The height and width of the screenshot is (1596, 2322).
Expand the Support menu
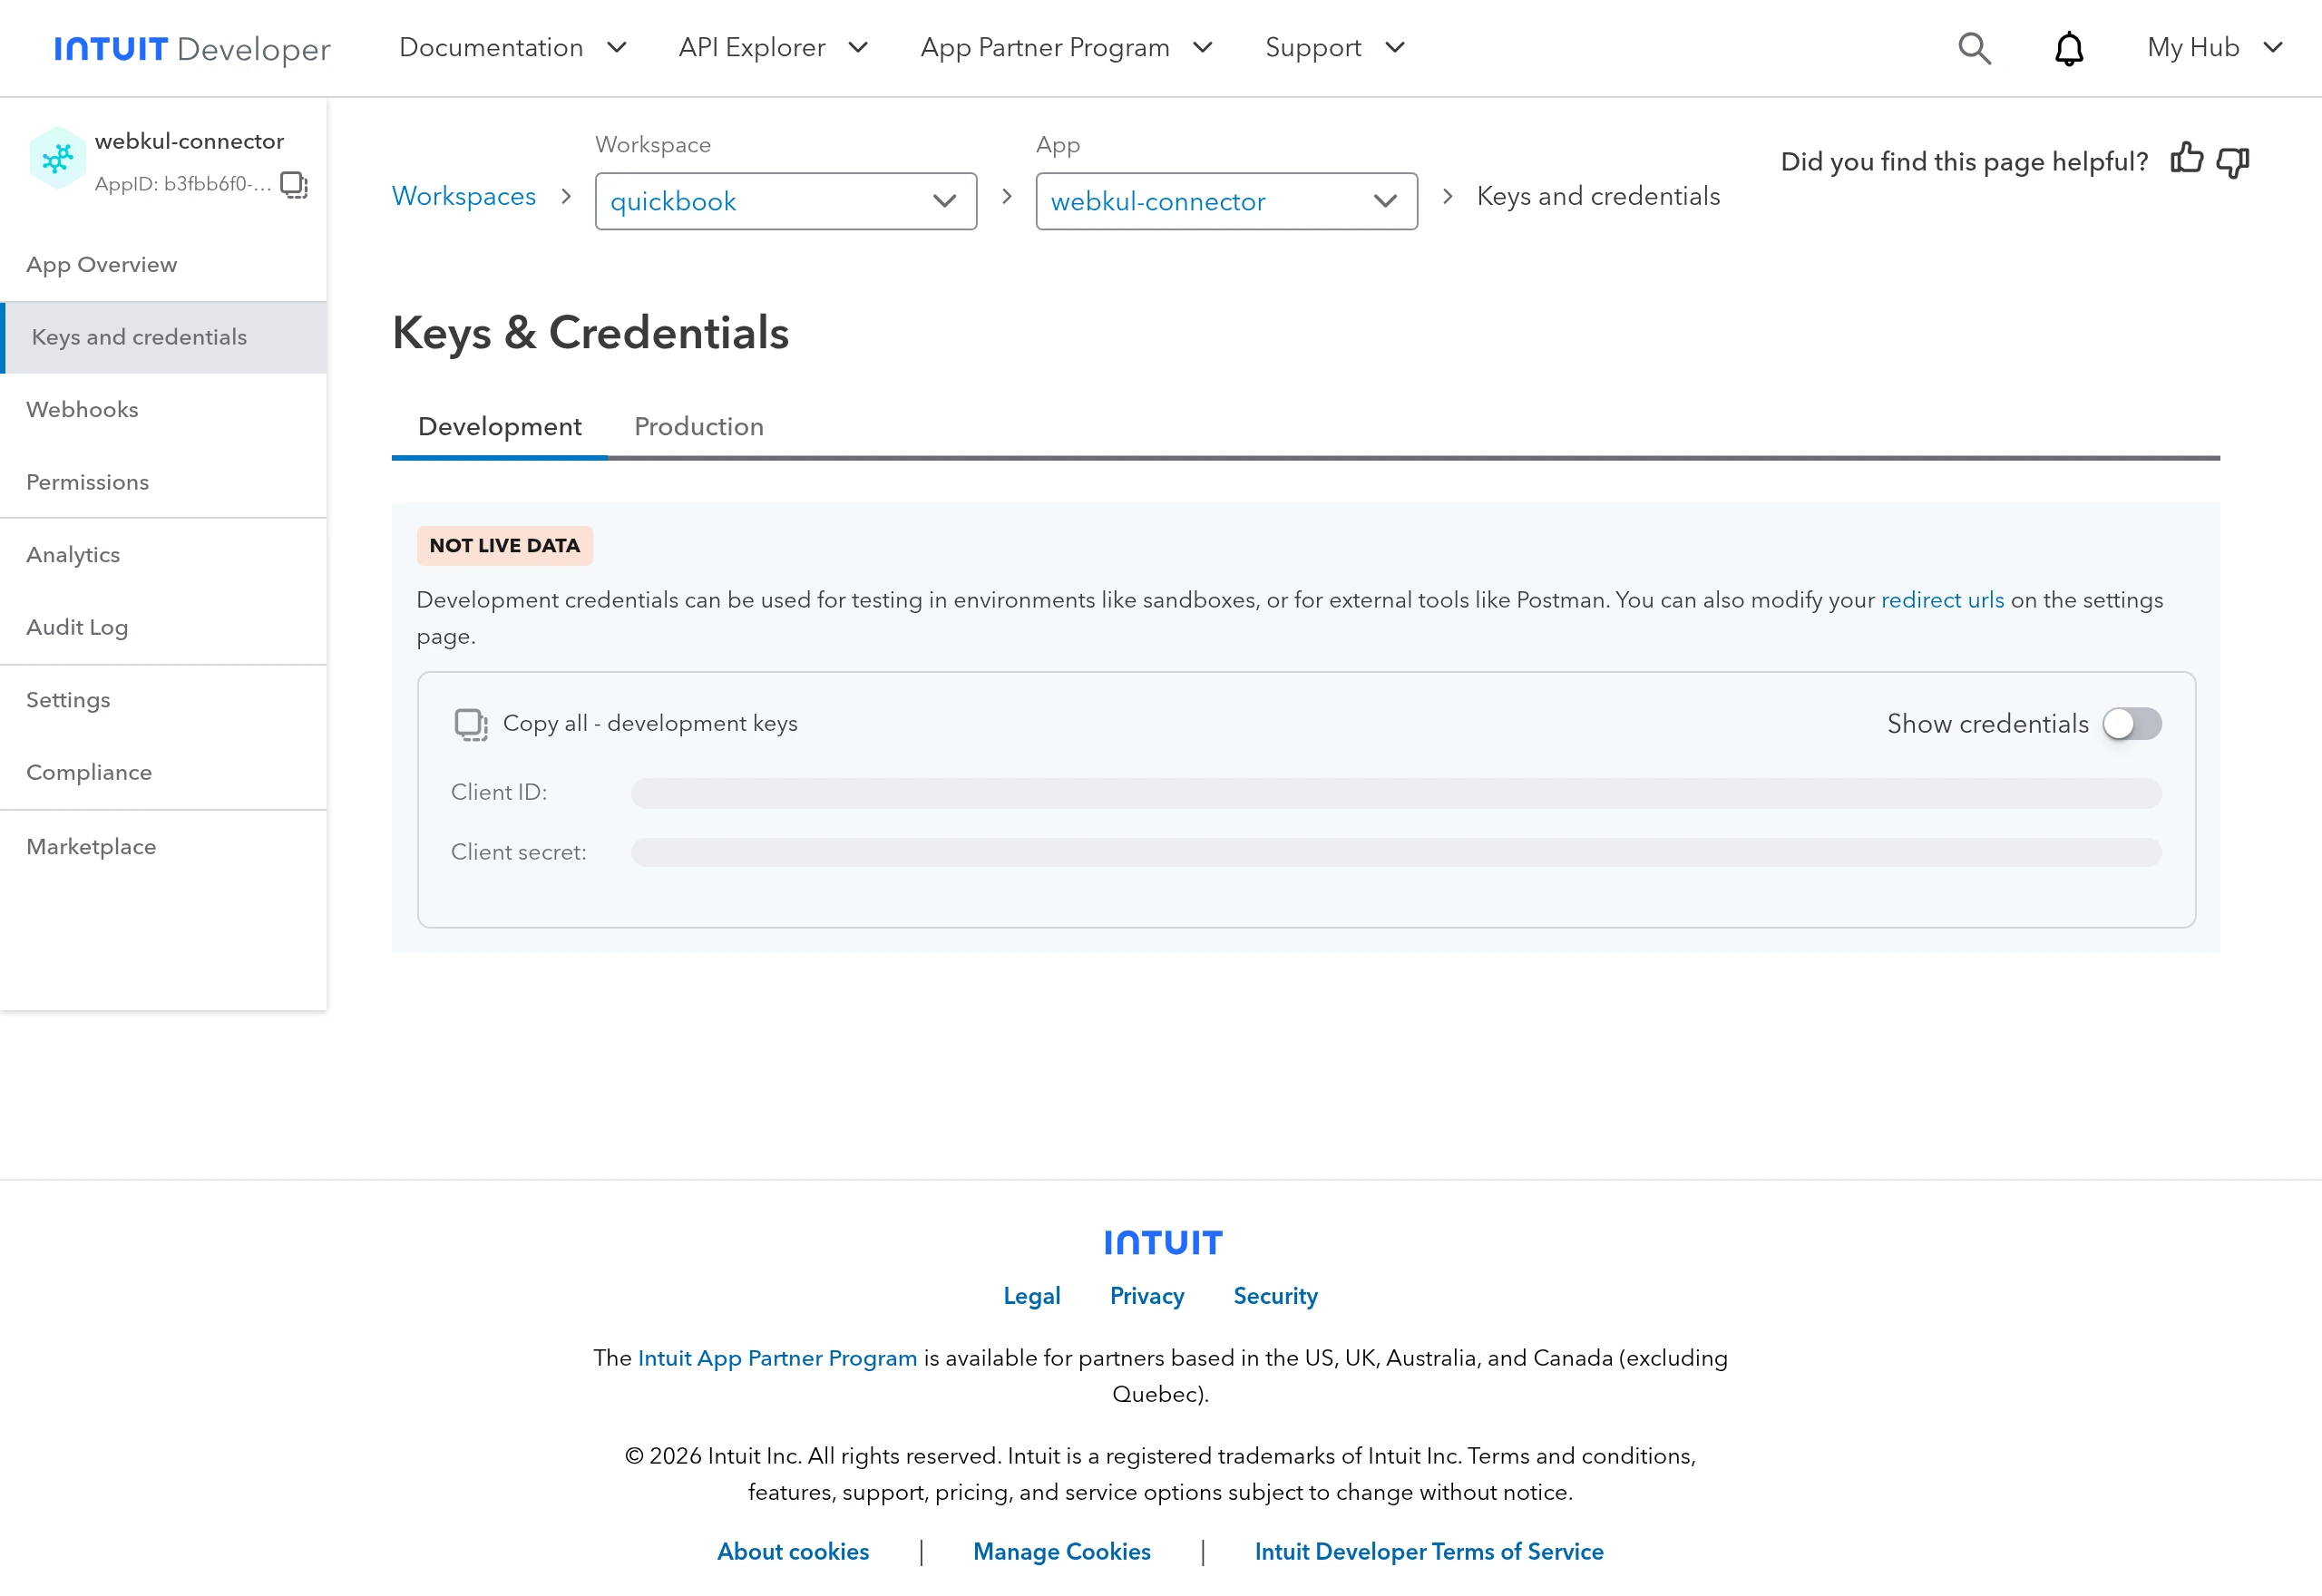pyautogui.click(x=1335, y=48)
